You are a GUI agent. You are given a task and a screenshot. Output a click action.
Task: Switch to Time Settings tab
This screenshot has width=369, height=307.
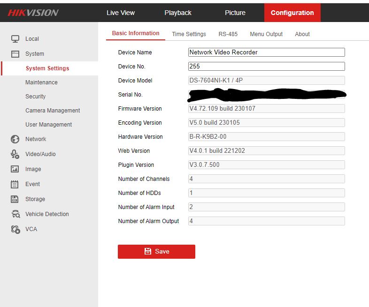(x=189, y=34)
